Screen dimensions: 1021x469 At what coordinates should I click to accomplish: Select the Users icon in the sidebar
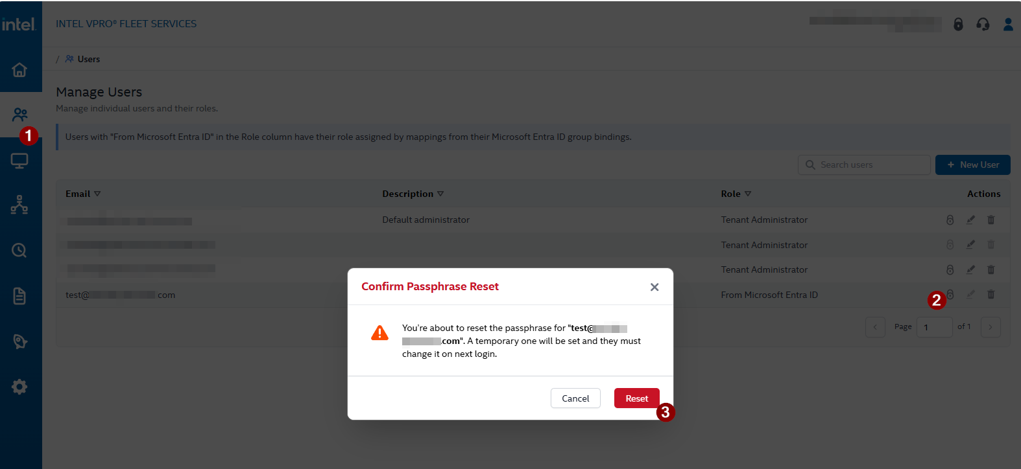(19, 115)
